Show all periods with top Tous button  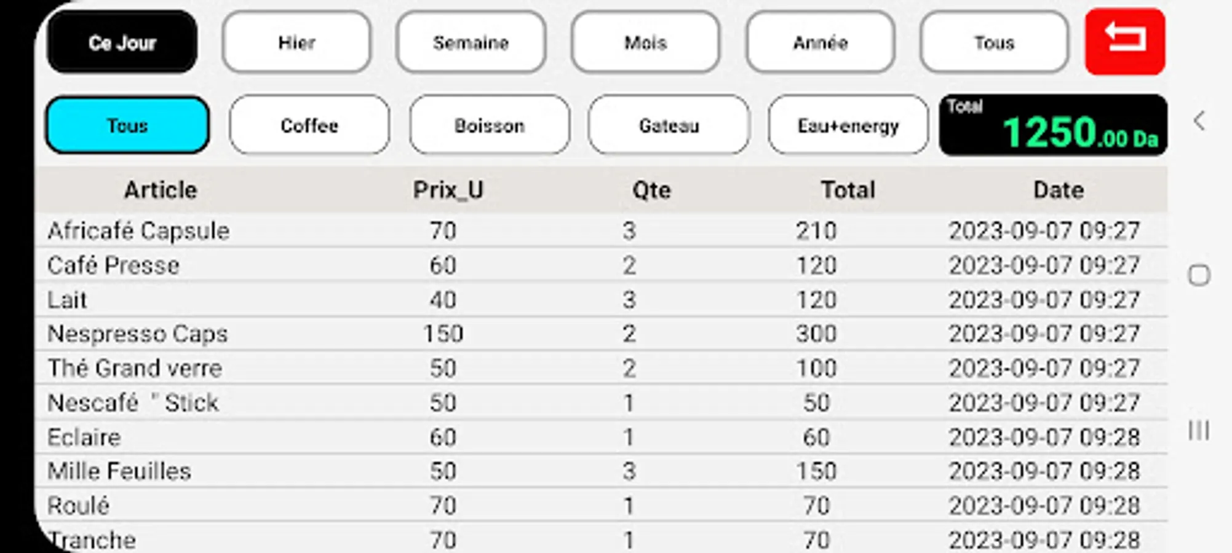pyautogui.click(x=994, y=42)
